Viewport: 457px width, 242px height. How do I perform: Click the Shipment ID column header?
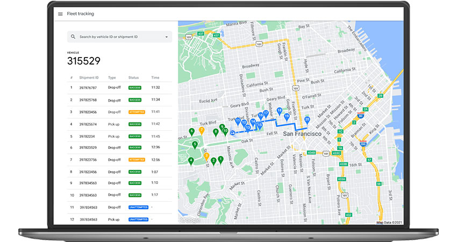89,77
